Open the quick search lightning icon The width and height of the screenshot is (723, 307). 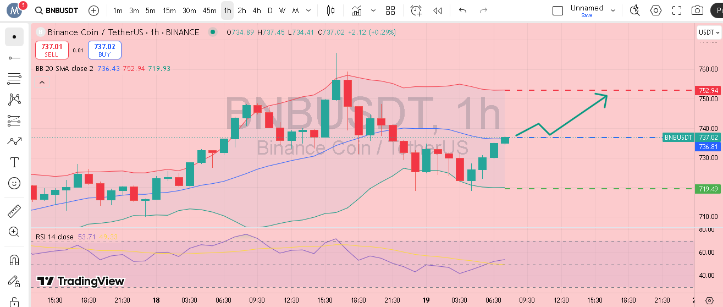point(635,10)
